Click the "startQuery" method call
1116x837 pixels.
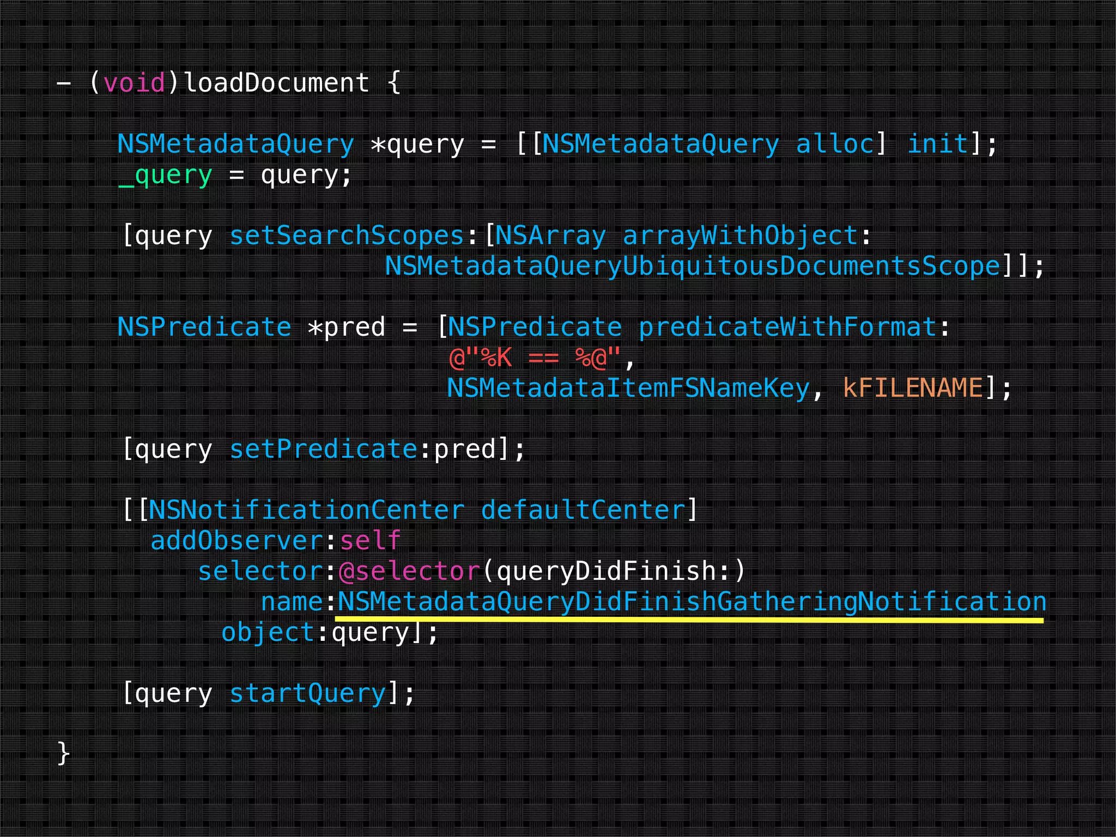click(x=308, y=694)
